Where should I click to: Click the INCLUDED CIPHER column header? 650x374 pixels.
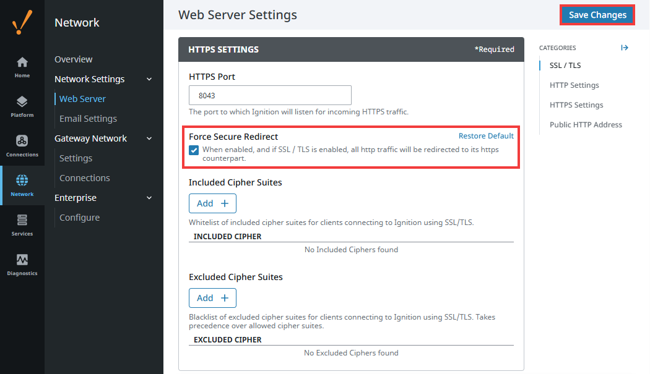pyautogui.click(x=228, y=237)
